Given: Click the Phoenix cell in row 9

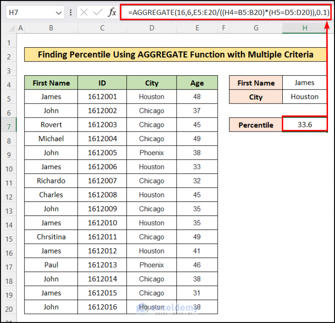Looking at the screenshot, I should (152, 153).
